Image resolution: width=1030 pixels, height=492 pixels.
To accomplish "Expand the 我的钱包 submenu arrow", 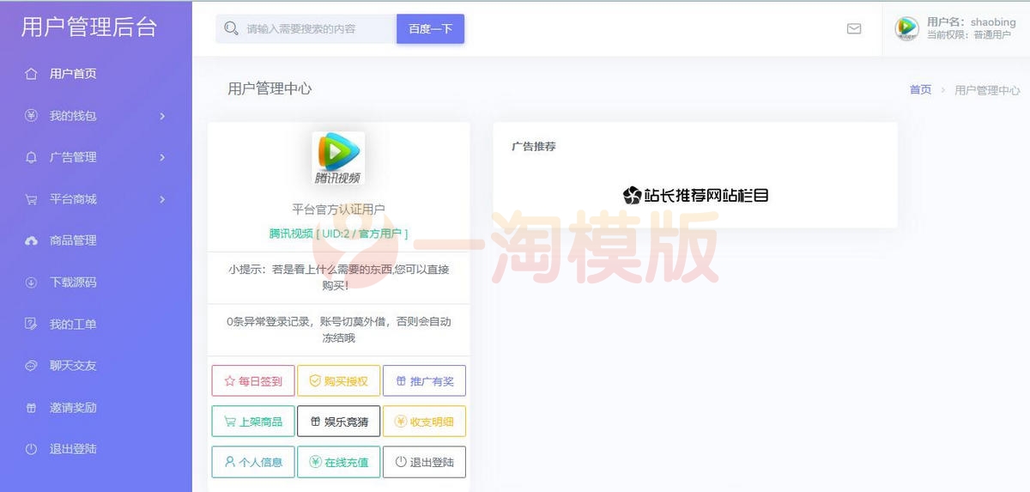I will (162, 116).
